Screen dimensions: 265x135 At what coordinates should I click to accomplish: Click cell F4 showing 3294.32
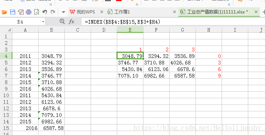(x=156, y=56)
